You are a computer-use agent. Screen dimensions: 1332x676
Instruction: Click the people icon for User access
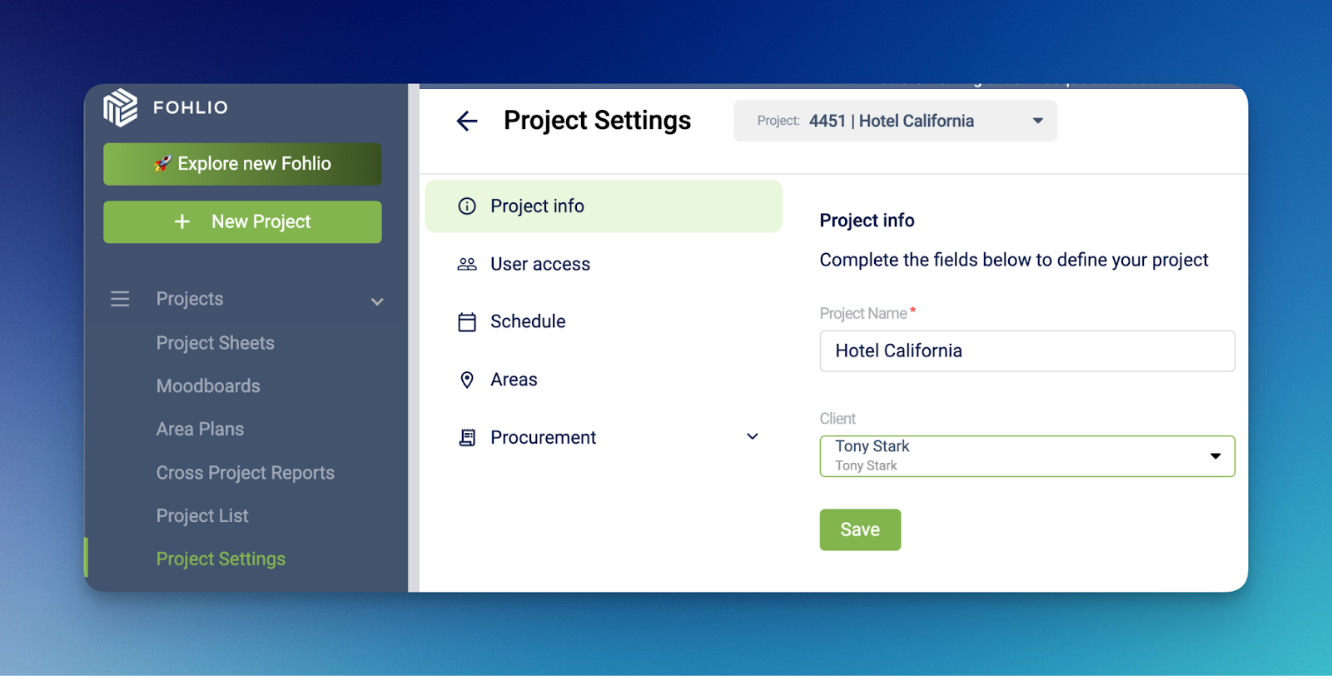tap(467, 264)
